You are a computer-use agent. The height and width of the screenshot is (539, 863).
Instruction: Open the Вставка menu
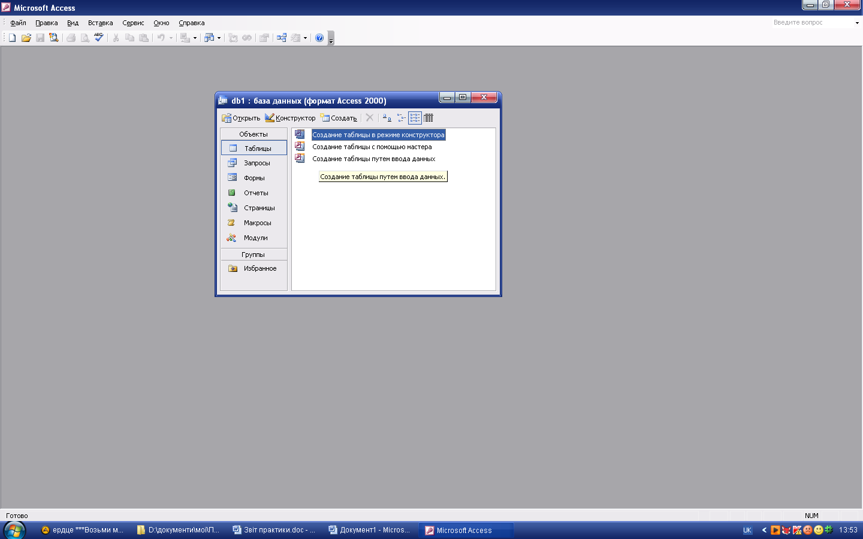point(100,23)
